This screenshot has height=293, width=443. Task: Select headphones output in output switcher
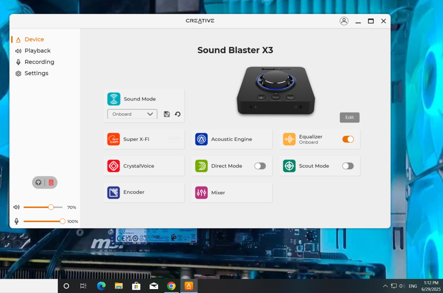[x=39, y=182]
